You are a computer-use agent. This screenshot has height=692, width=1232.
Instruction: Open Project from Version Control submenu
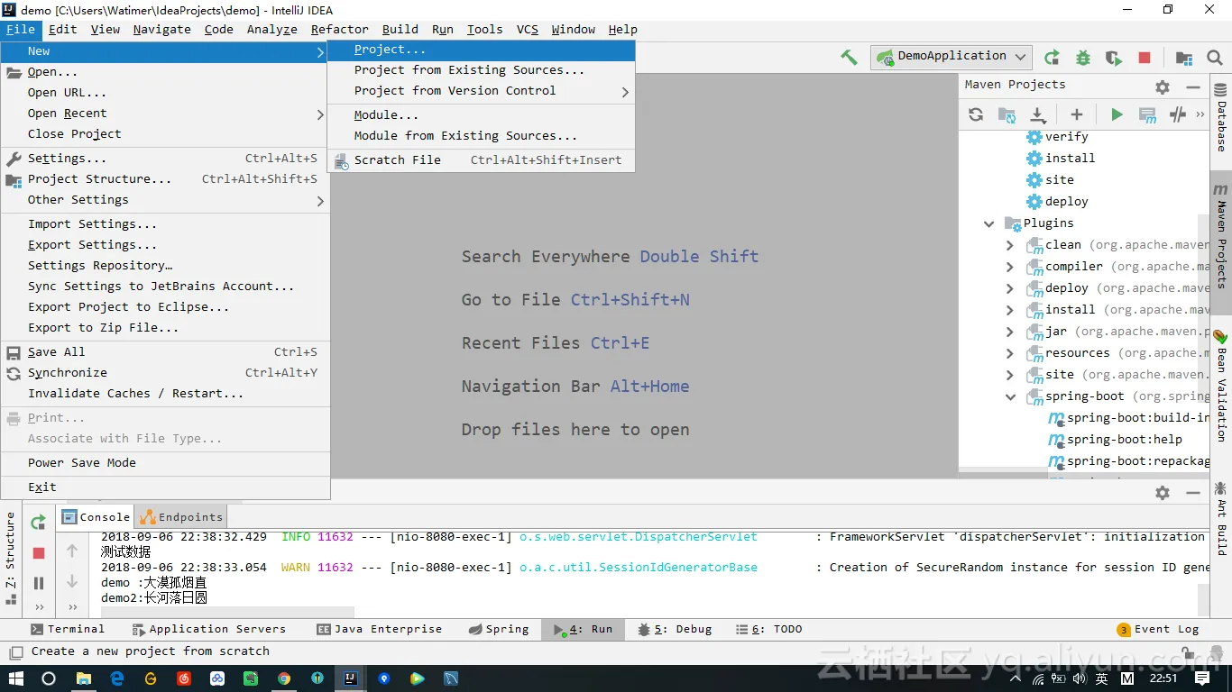click(x=482, y=91)
